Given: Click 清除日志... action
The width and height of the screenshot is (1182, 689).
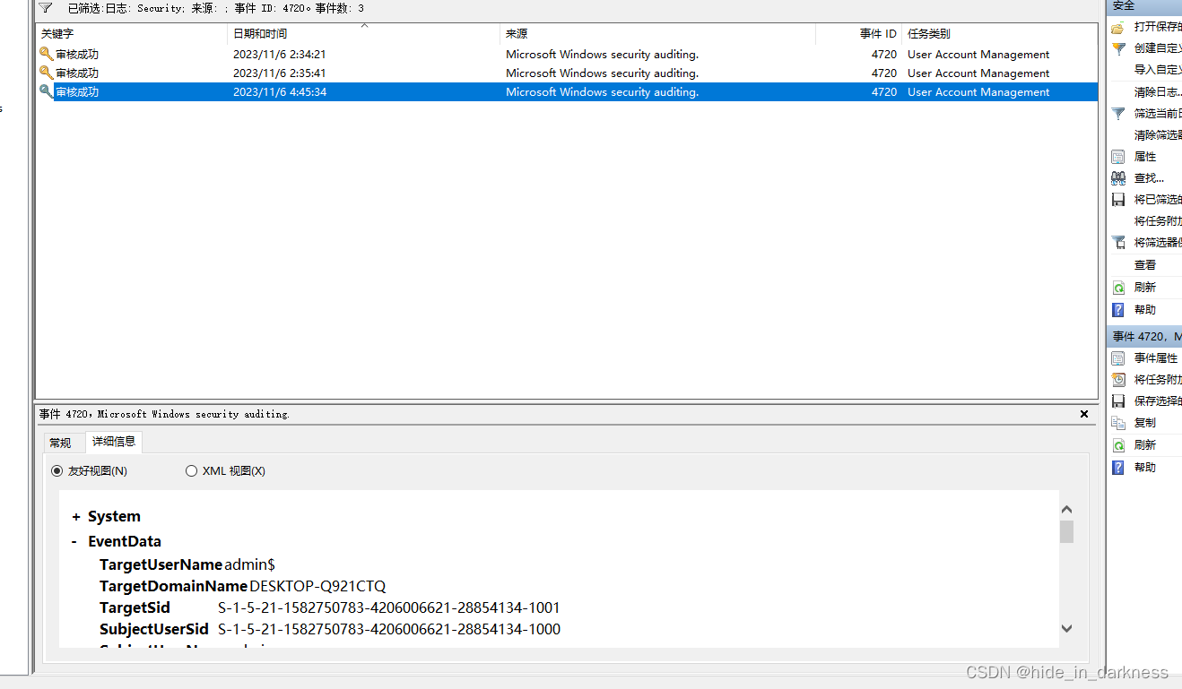Looking at the screenshot, I should click(x=1158, y=92).
